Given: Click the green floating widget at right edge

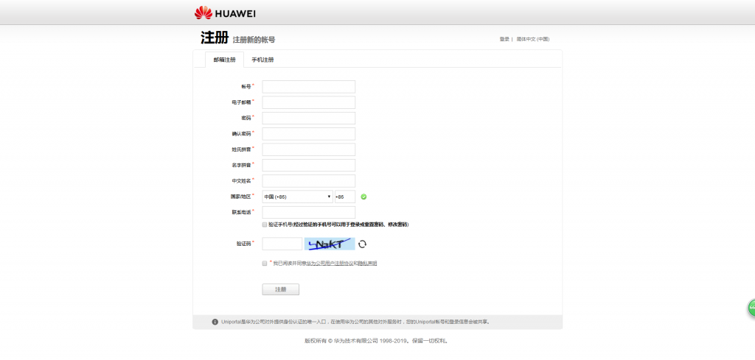Looking at the screenshot, I should coord(751,308).
